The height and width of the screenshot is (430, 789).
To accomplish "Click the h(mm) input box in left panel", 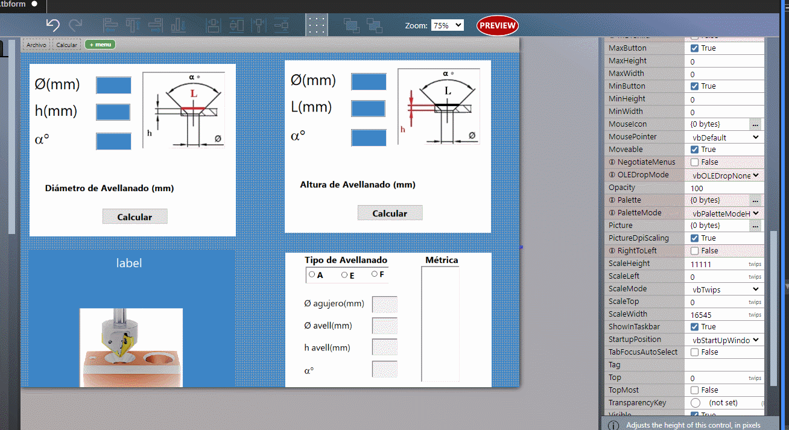I will click(113, 112).
